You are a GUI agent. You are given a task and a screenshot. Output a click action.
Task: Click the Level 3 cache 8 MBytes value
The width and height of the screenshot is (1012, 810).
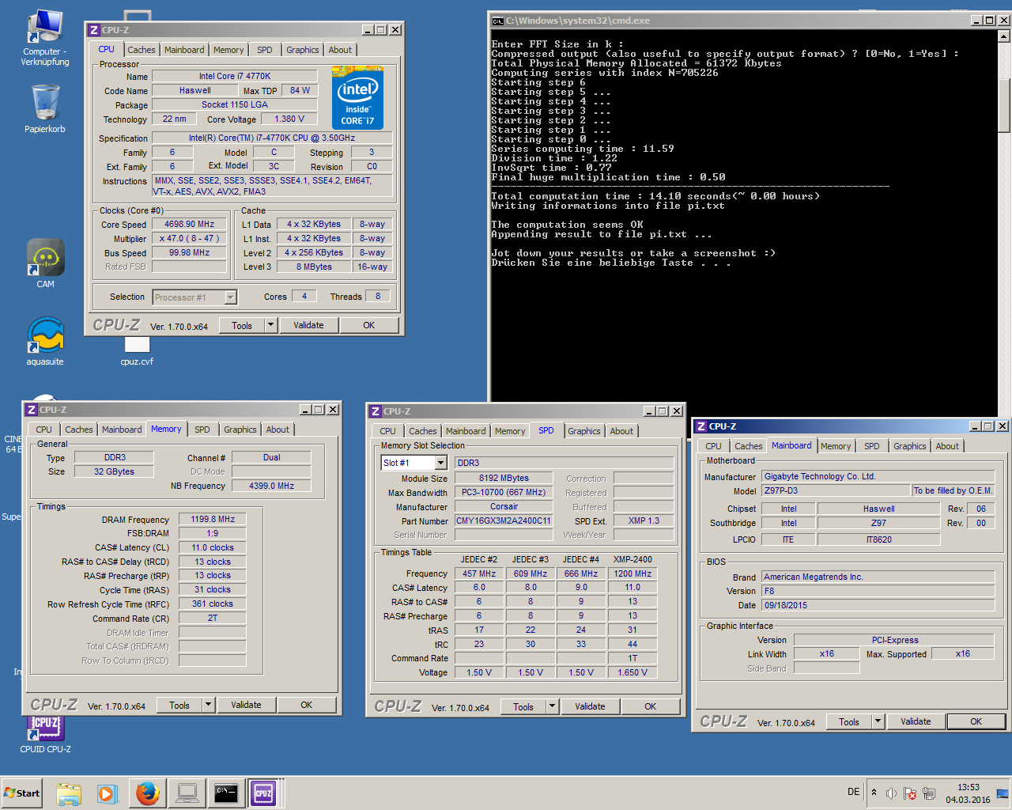coord(314,267)
